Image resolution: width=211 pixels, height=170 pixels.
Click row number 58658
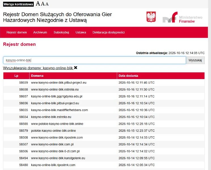click(24, 90)
